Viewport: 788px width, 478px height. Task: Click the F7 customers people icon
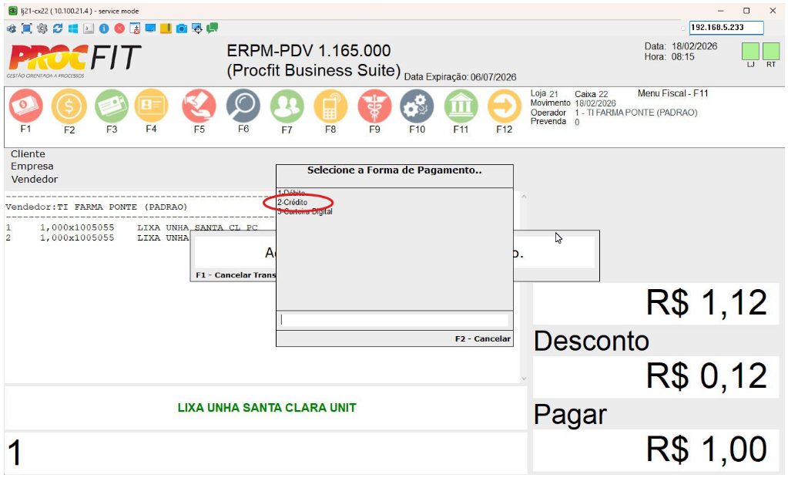pos(287,106)
